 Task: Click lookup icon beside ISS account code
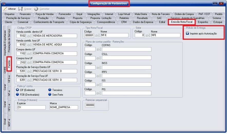pos(99,84)
